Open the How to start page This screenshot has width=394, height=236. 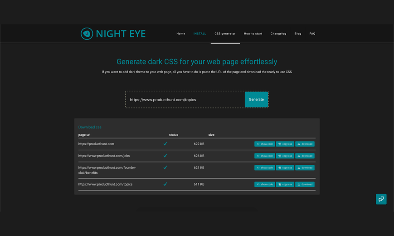click(253, 34)
